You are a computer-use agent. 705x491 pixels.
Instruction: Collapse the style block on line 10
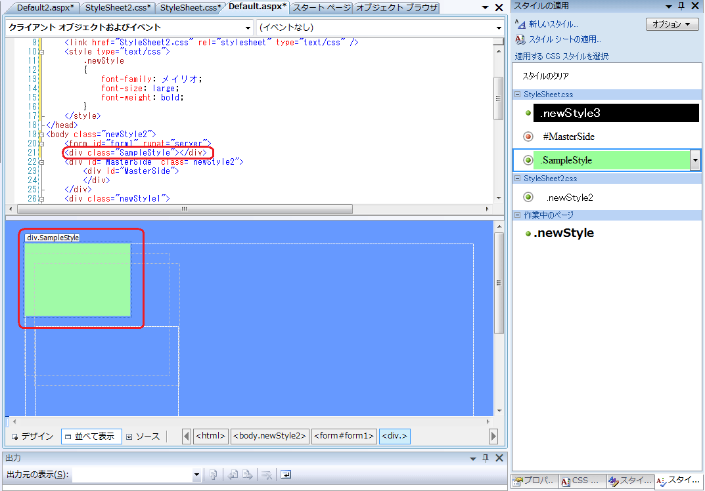[42, 52]
